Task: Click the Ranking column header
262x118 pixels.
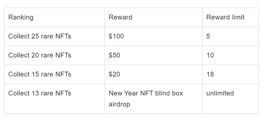Action: coord(21,17)
